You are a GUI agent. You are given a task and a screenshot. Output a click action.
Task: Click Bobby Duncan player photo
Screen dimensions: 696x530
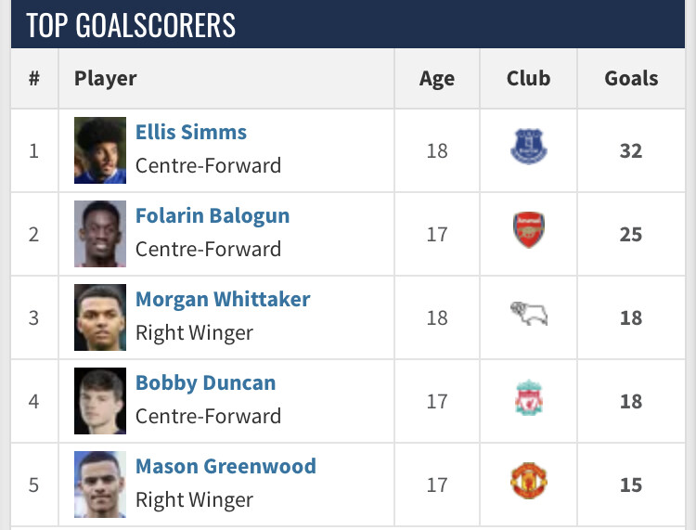[x=100, y=401]
